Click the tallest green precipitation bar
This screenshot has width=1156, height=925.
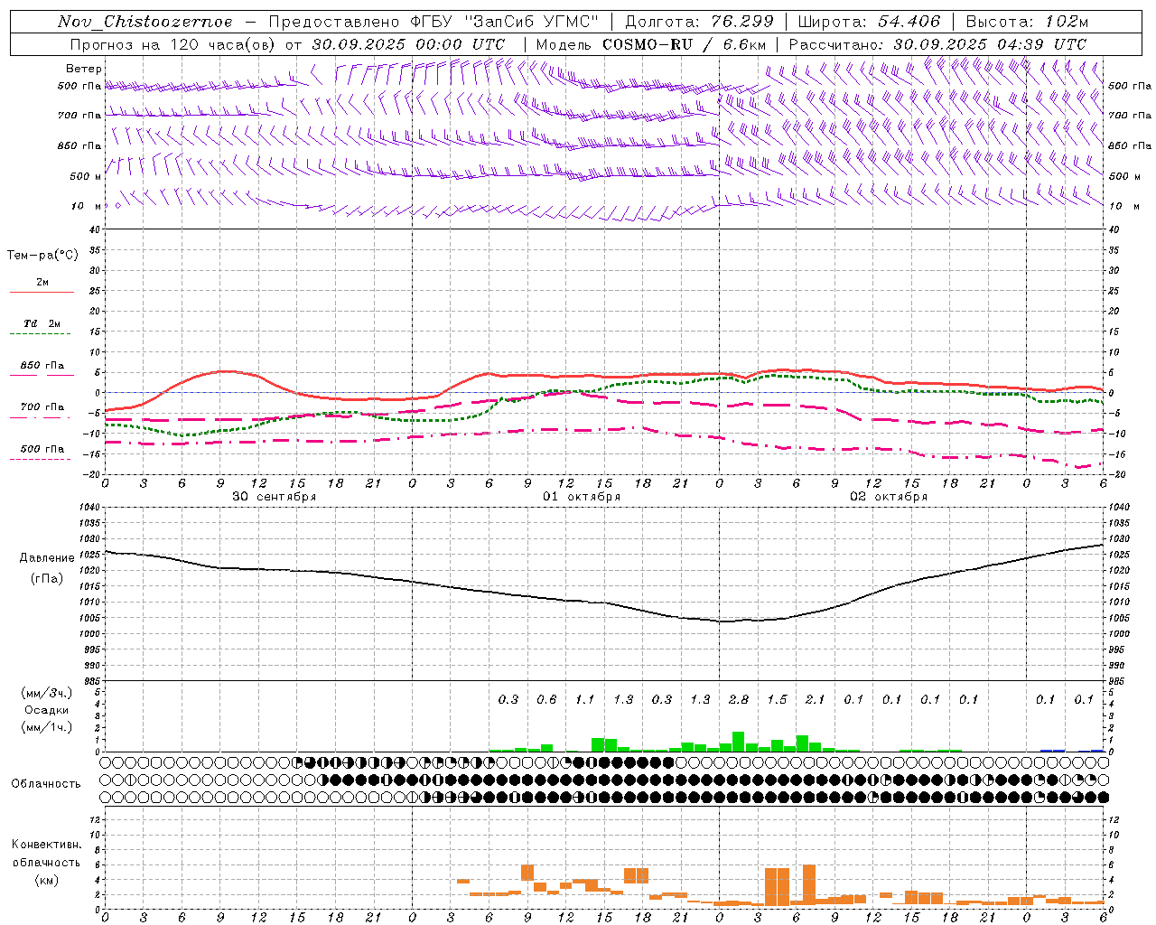point(738,742)
